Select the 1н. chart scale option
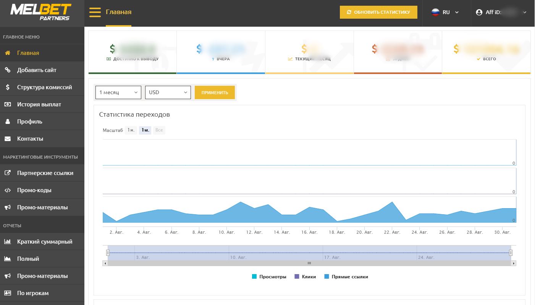The image size is (535, 305). pyautogui.click(x=131, y=130)
